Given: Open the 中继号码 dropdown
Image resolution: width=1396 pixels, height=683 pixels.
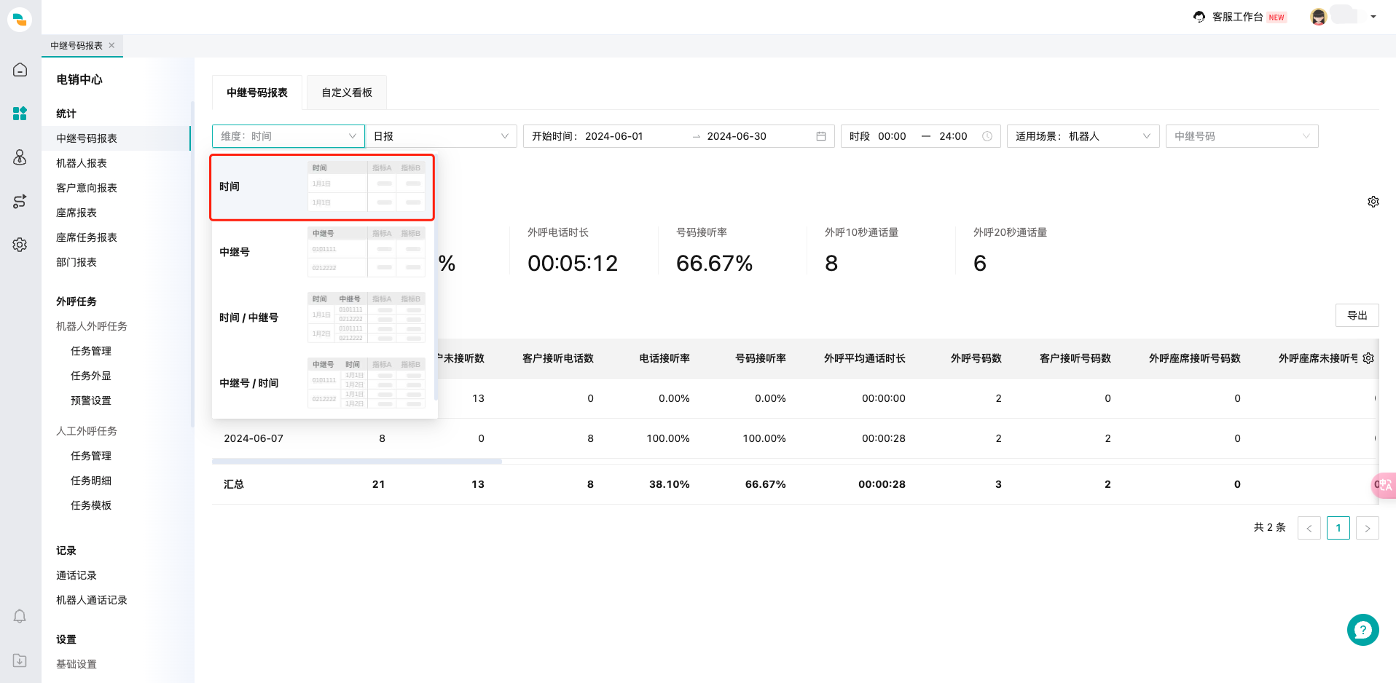Looking at the screenshot, I should (1242, 136).
